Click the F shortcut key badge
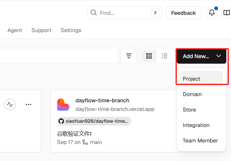The image size is (231, 161). [x=155, y=13]
